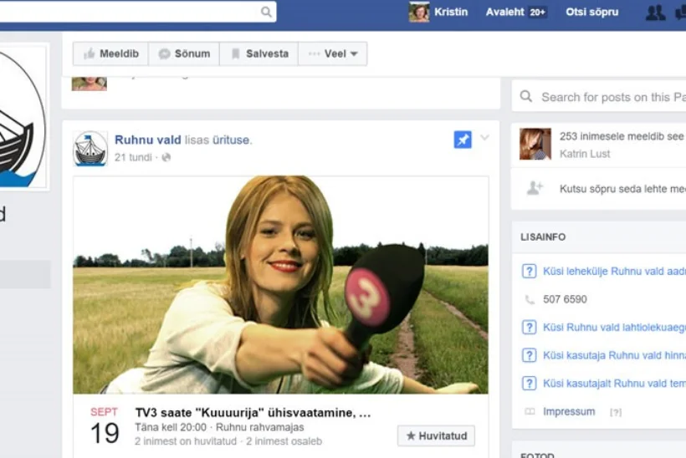Expand post options chevron arrow
The height and width of the screenshot is (458, 686).
click(x=484, y=138)
